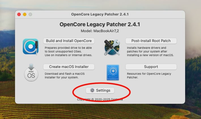Start Build and Install OpenCore

tap(69, 41)
